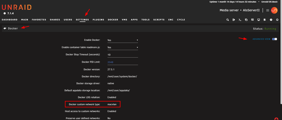Click the Default appdata storage location label
Image resolution: width=282 pixels, height=120 pixels.
pos(82,90)
